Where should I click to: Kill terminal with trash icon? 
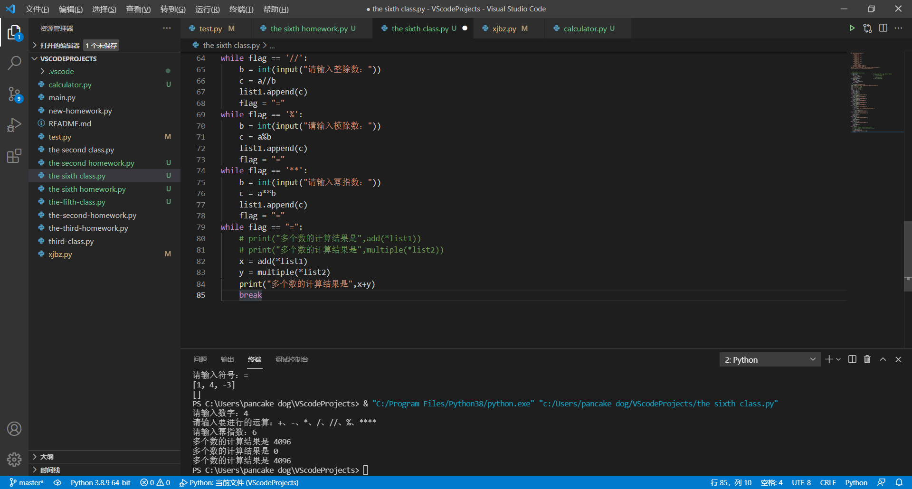pos(867,359)
